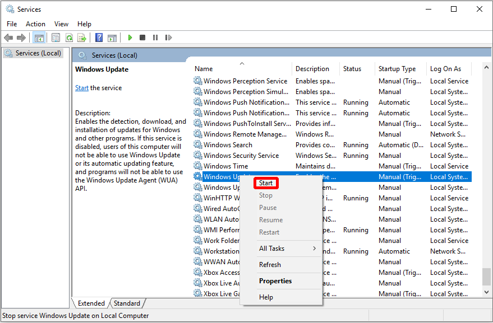The image size is (493, 323).
Task: Select the Wired Auto service row name
Action: pos(222,209)
